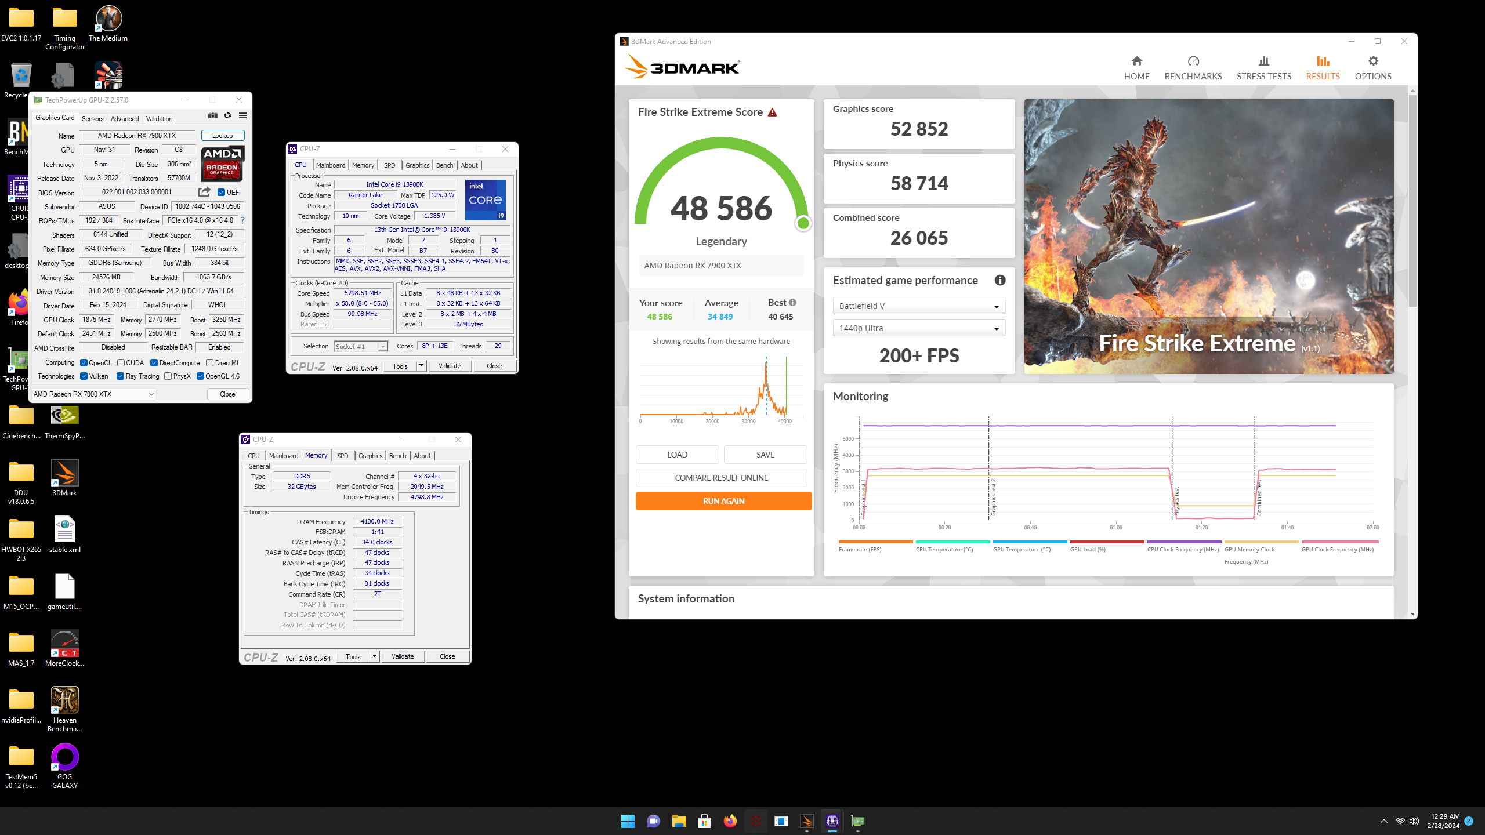The image size is (1485, 835).
Task: Open the Socket #1 selection dropdown
Action: point(361,347)
